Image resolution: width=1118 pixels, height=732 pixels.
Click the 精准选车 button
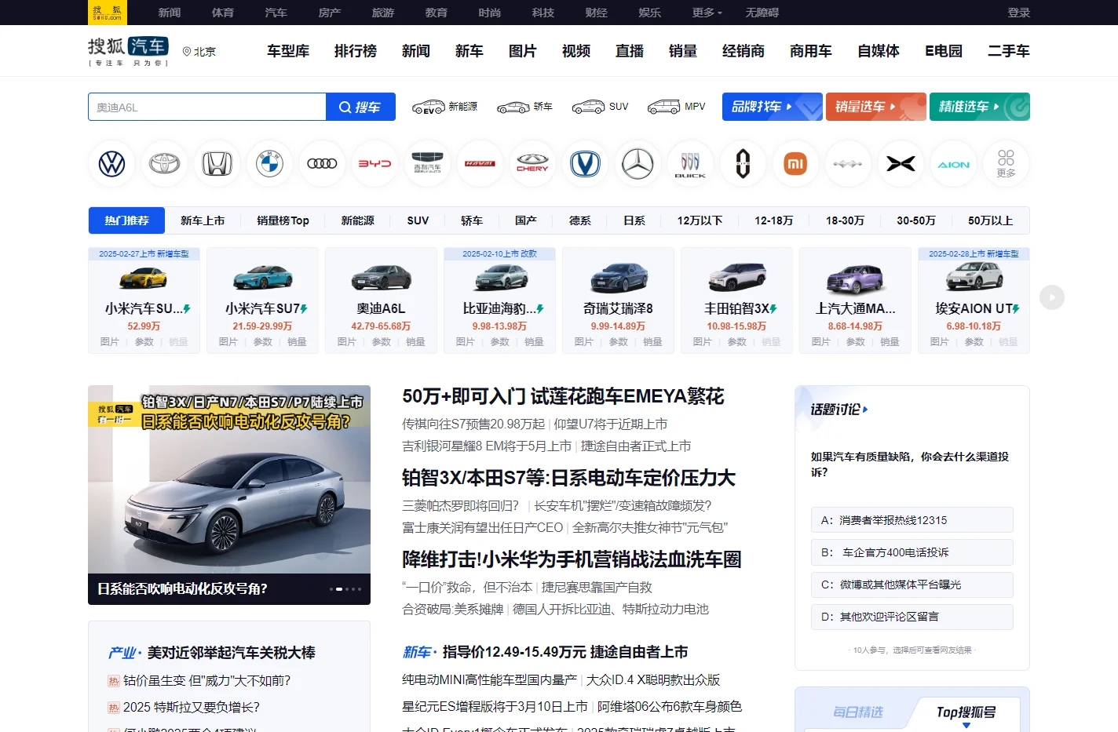tap(980, 107)
